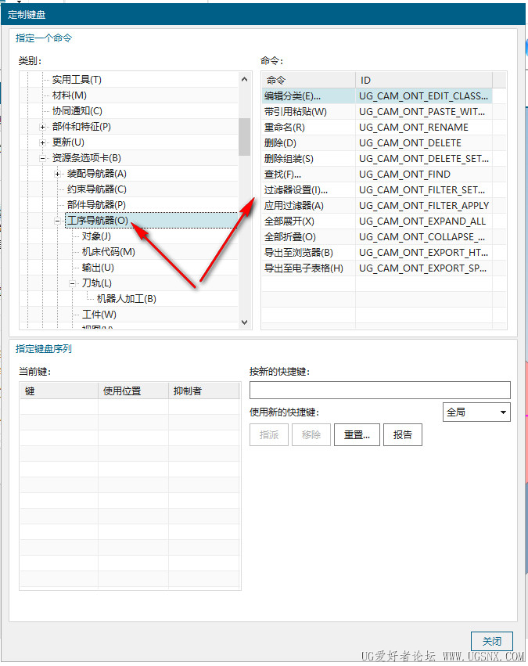
Task: Collapse the 资源条选项卡(B) tree node
Action: 42,158
